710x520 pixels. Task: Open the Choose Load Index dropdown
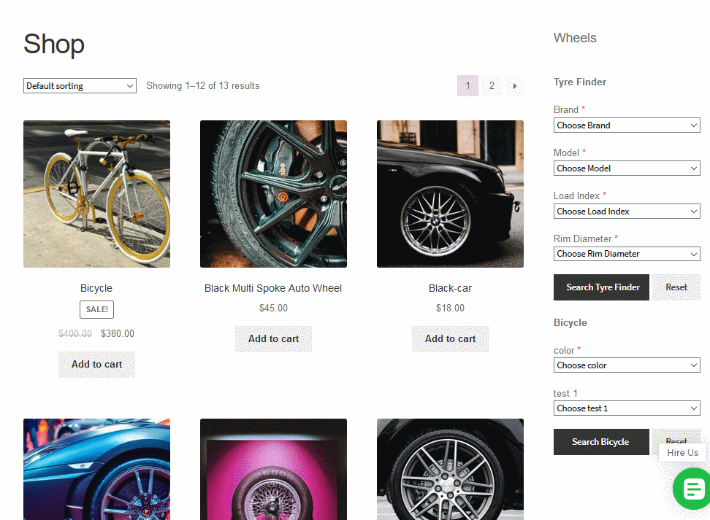[627, 212]
